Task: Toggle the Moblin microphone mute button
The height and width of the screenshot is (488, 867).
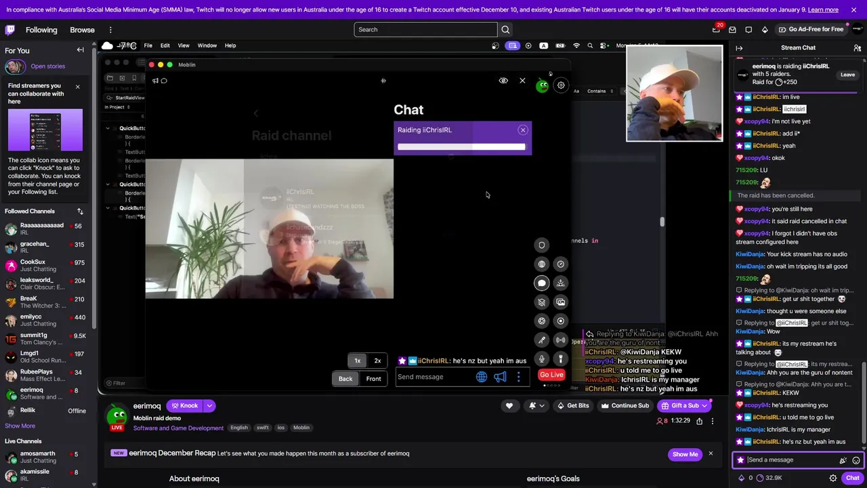Action: (541, 359)
